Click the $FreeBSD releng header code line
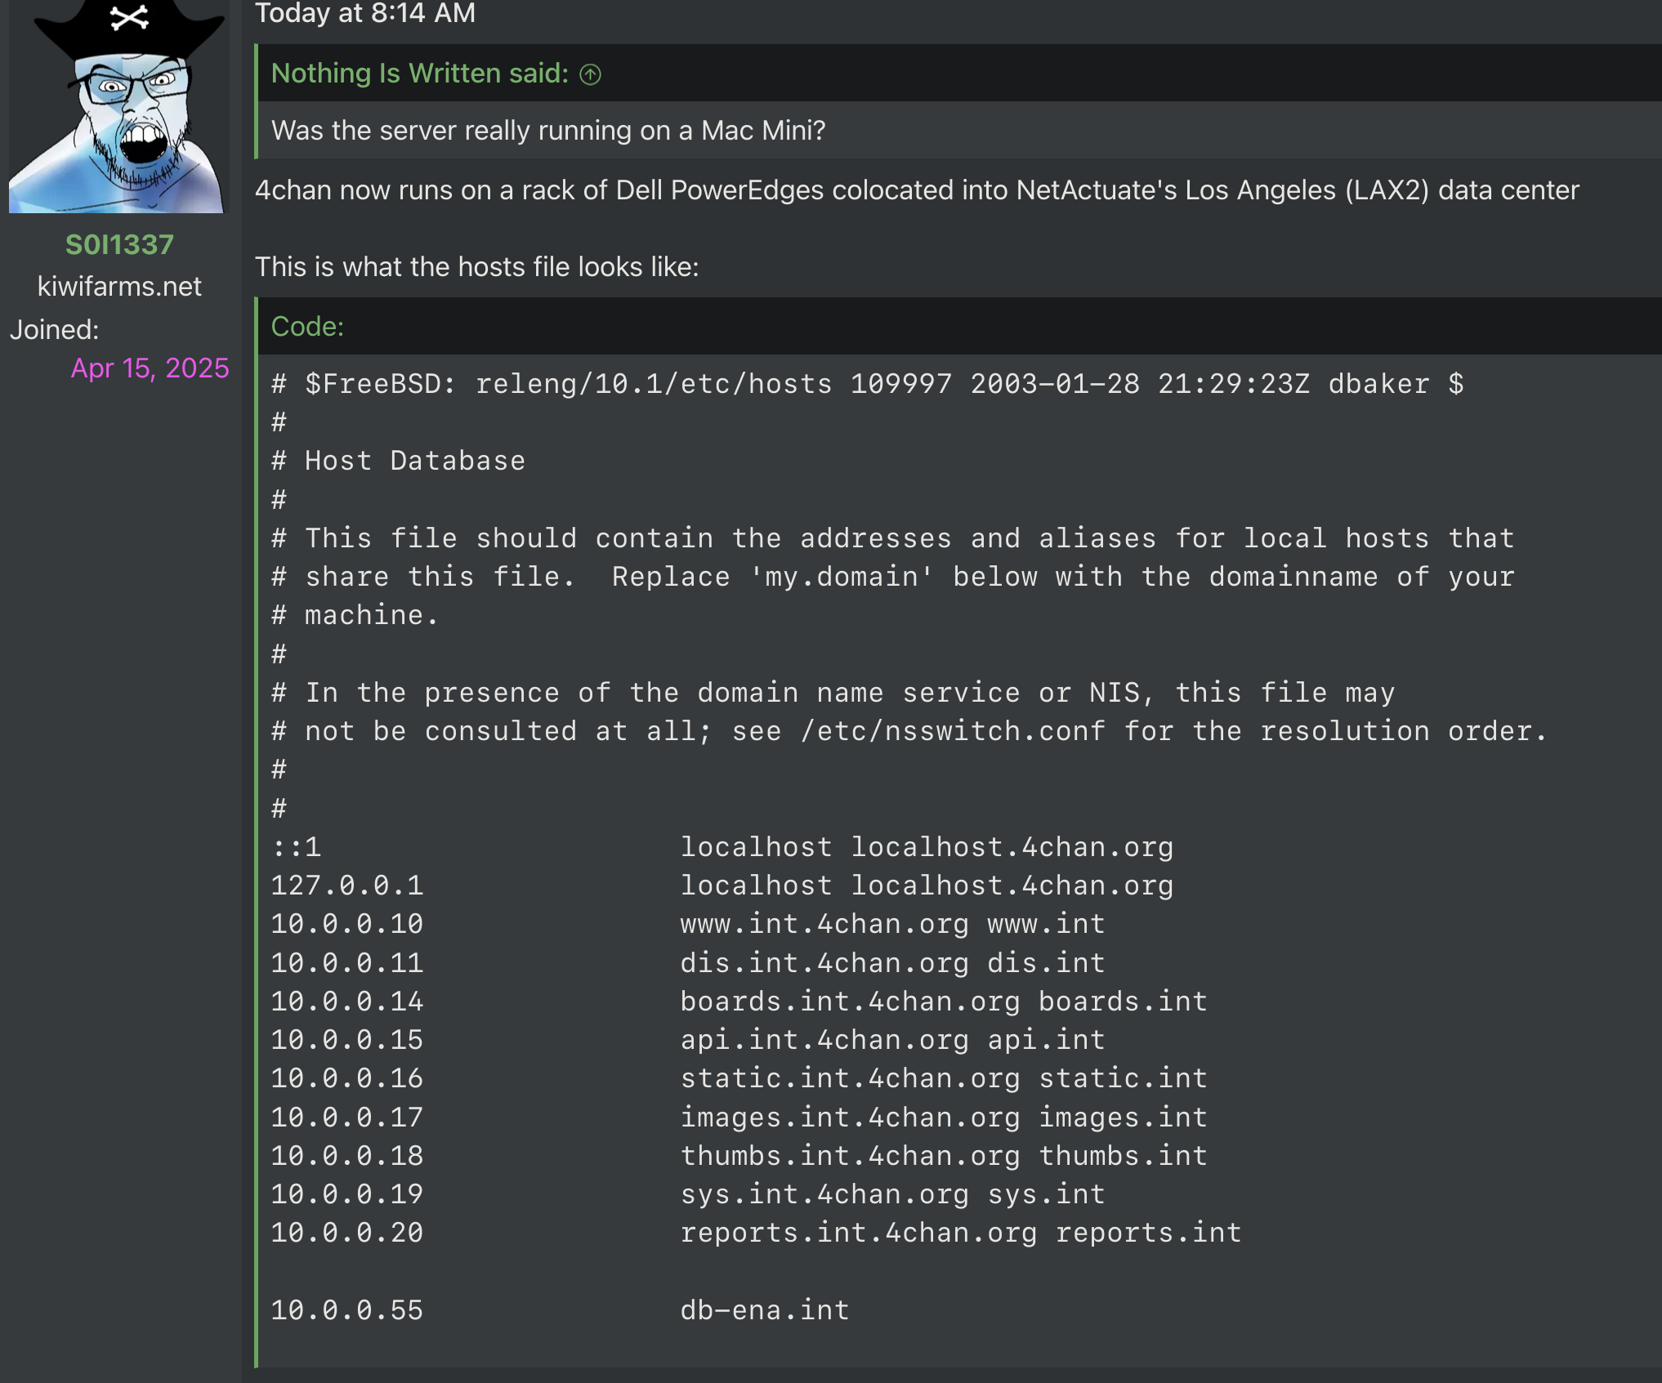1662x1383 pixels. (867, 384)
